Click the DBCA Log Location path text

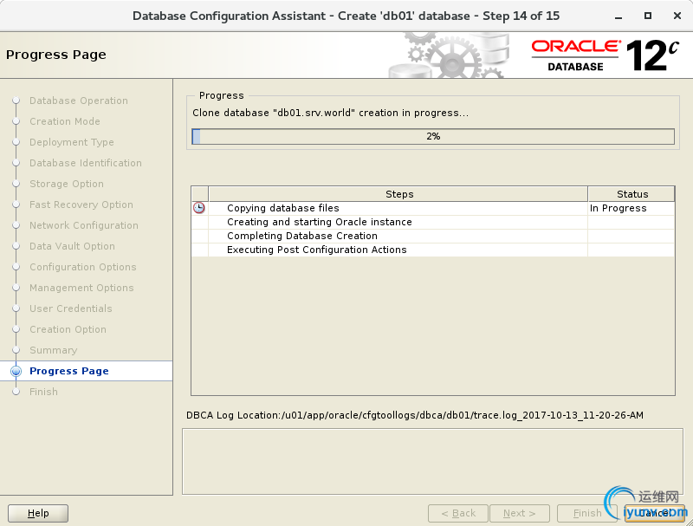point(415,415)
